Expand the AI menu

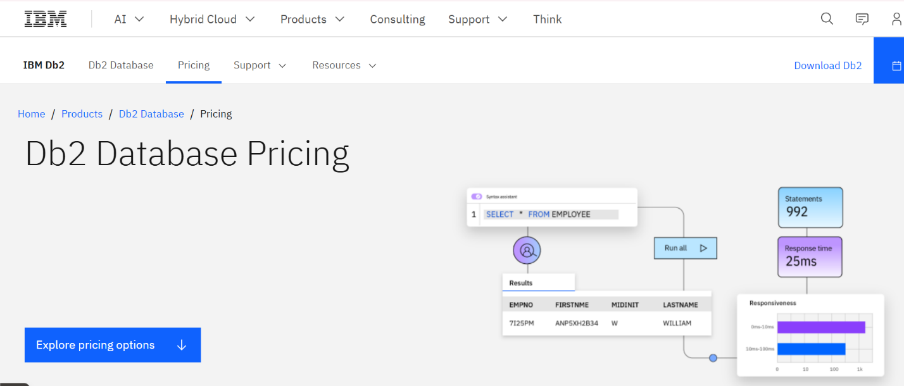pyautogui.click(x=129, y=19)
